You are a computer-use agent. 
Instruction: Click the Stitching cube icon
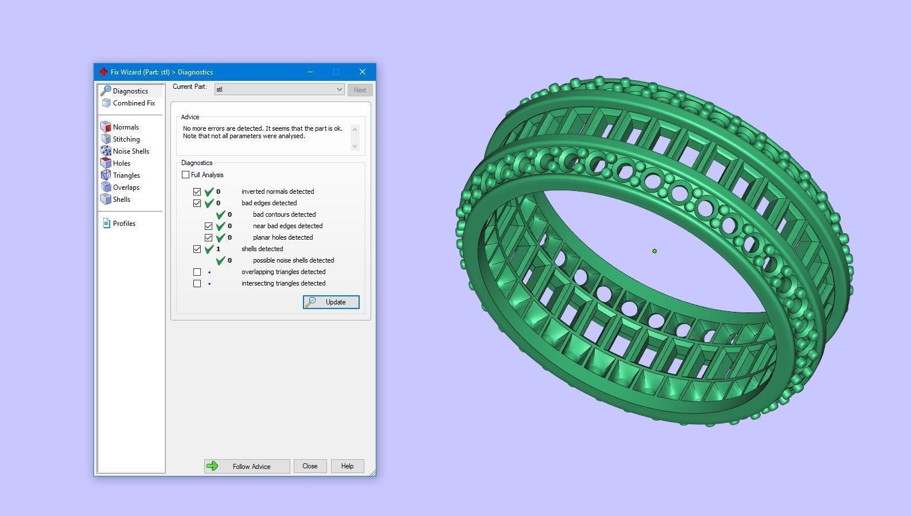point(106,139)
